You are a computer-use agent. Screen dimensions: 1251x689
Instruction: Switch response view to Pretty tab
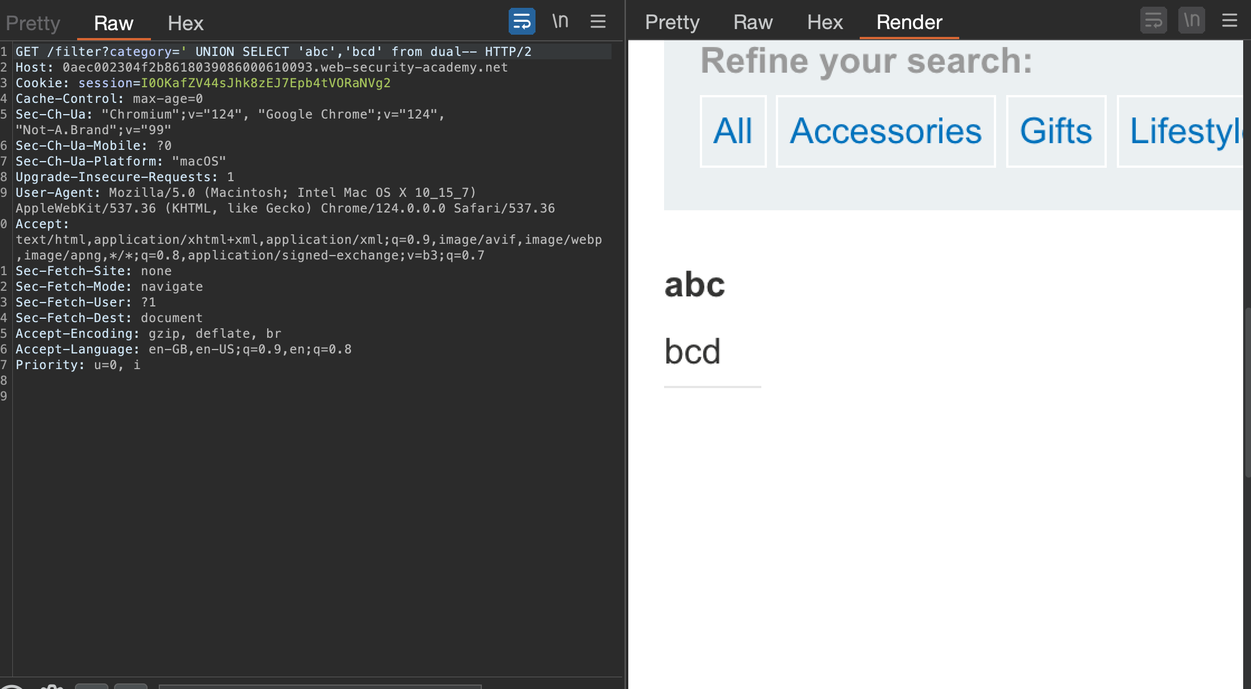tap(672, 22)
